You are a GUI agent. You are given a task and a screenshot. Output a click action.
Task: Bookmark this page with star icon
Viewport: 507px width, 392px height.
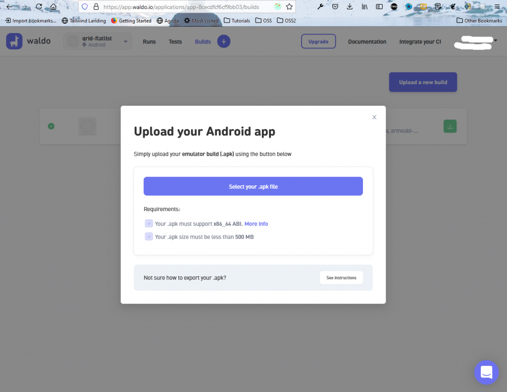coord(289,6)
